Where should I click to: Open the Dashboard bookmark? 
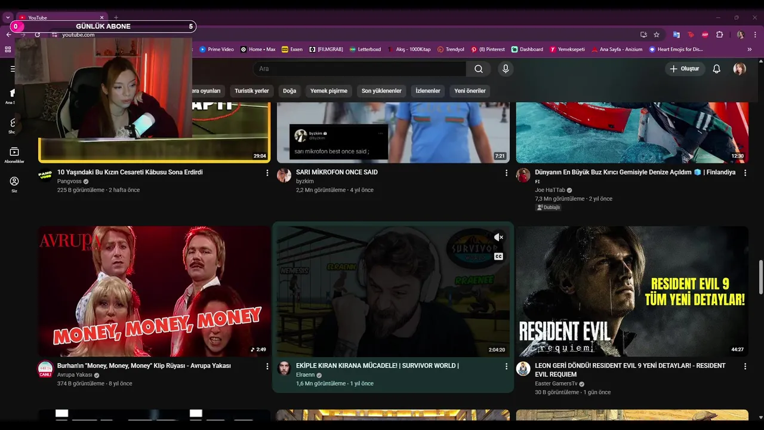527,50
